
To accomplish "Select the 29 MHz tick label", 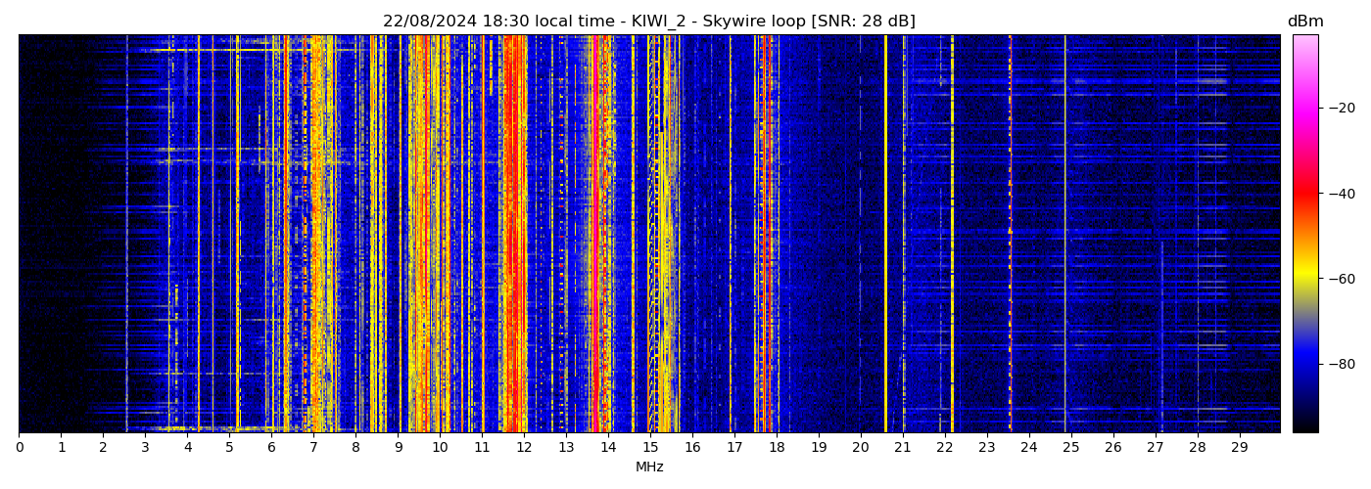I will (x=1239, y=447).
